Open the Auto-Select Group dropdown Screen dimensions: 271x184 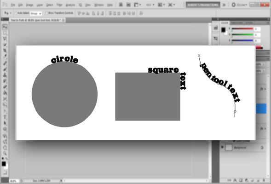coord(36,13)
